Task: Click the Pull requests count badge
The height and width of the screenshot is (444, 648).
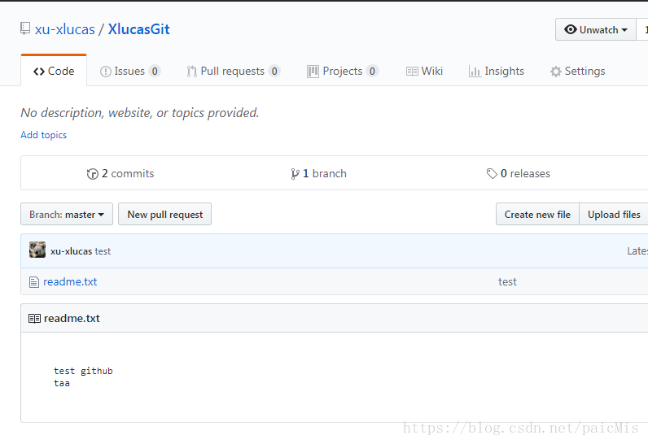Action: pyautogui.click(x=274, y=72)
